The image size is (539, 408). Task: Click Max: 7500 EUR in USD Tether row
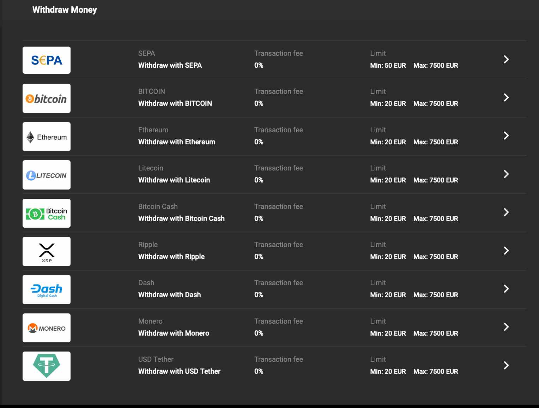(436, 371)
